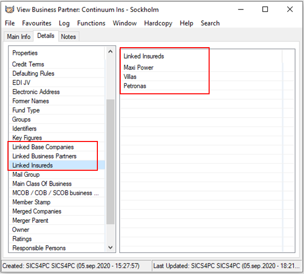Open the Favourites menu
This screenshot has width=304, height=274.
[x=36, y=23]
